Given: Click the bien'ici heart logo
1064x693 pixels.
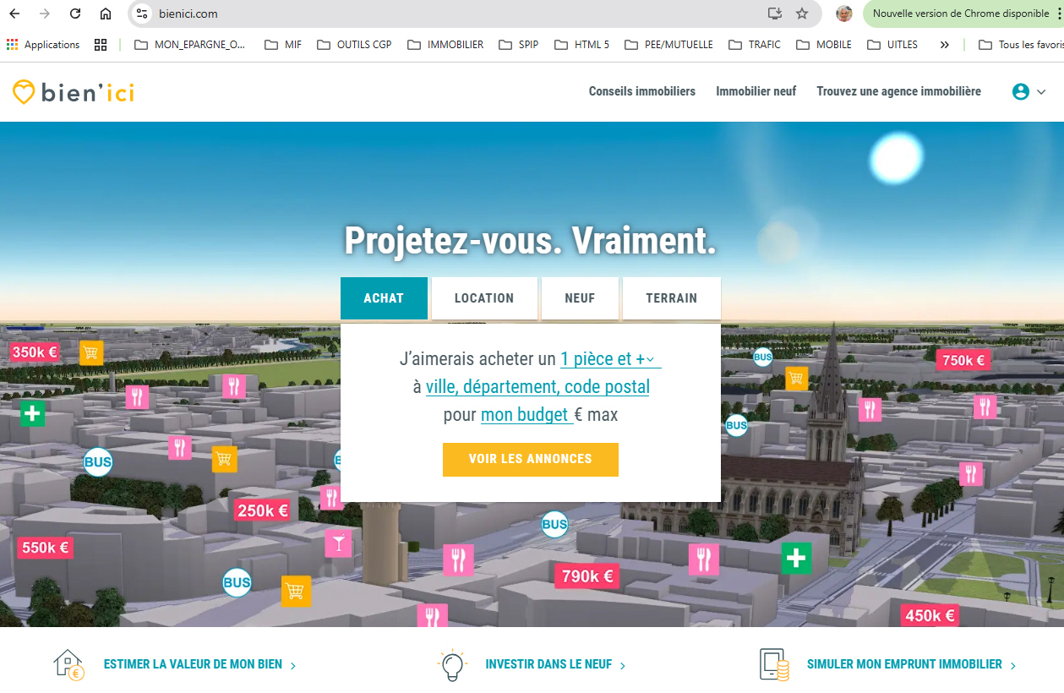Looking at the screenshot, I should pos(25,91).
